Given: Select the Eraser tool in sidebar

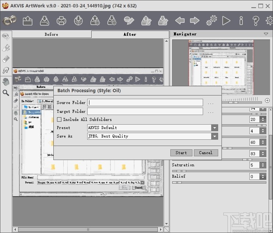Looking at the screenshot, I should [x=6, y=59].
